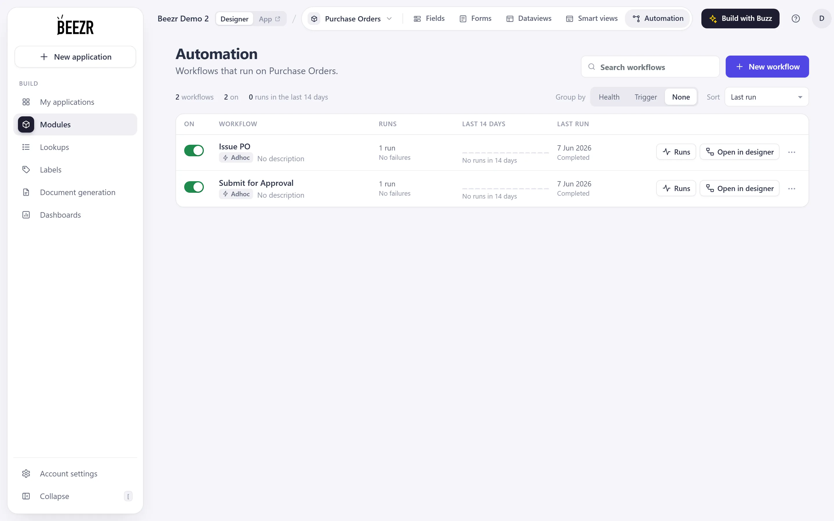Viewport: 834px width, 521px height.
Task: Group workflows by Trigger
Action: [645, 97]
